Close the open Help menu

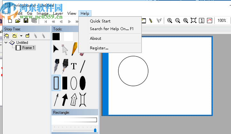tap(85, 13)
